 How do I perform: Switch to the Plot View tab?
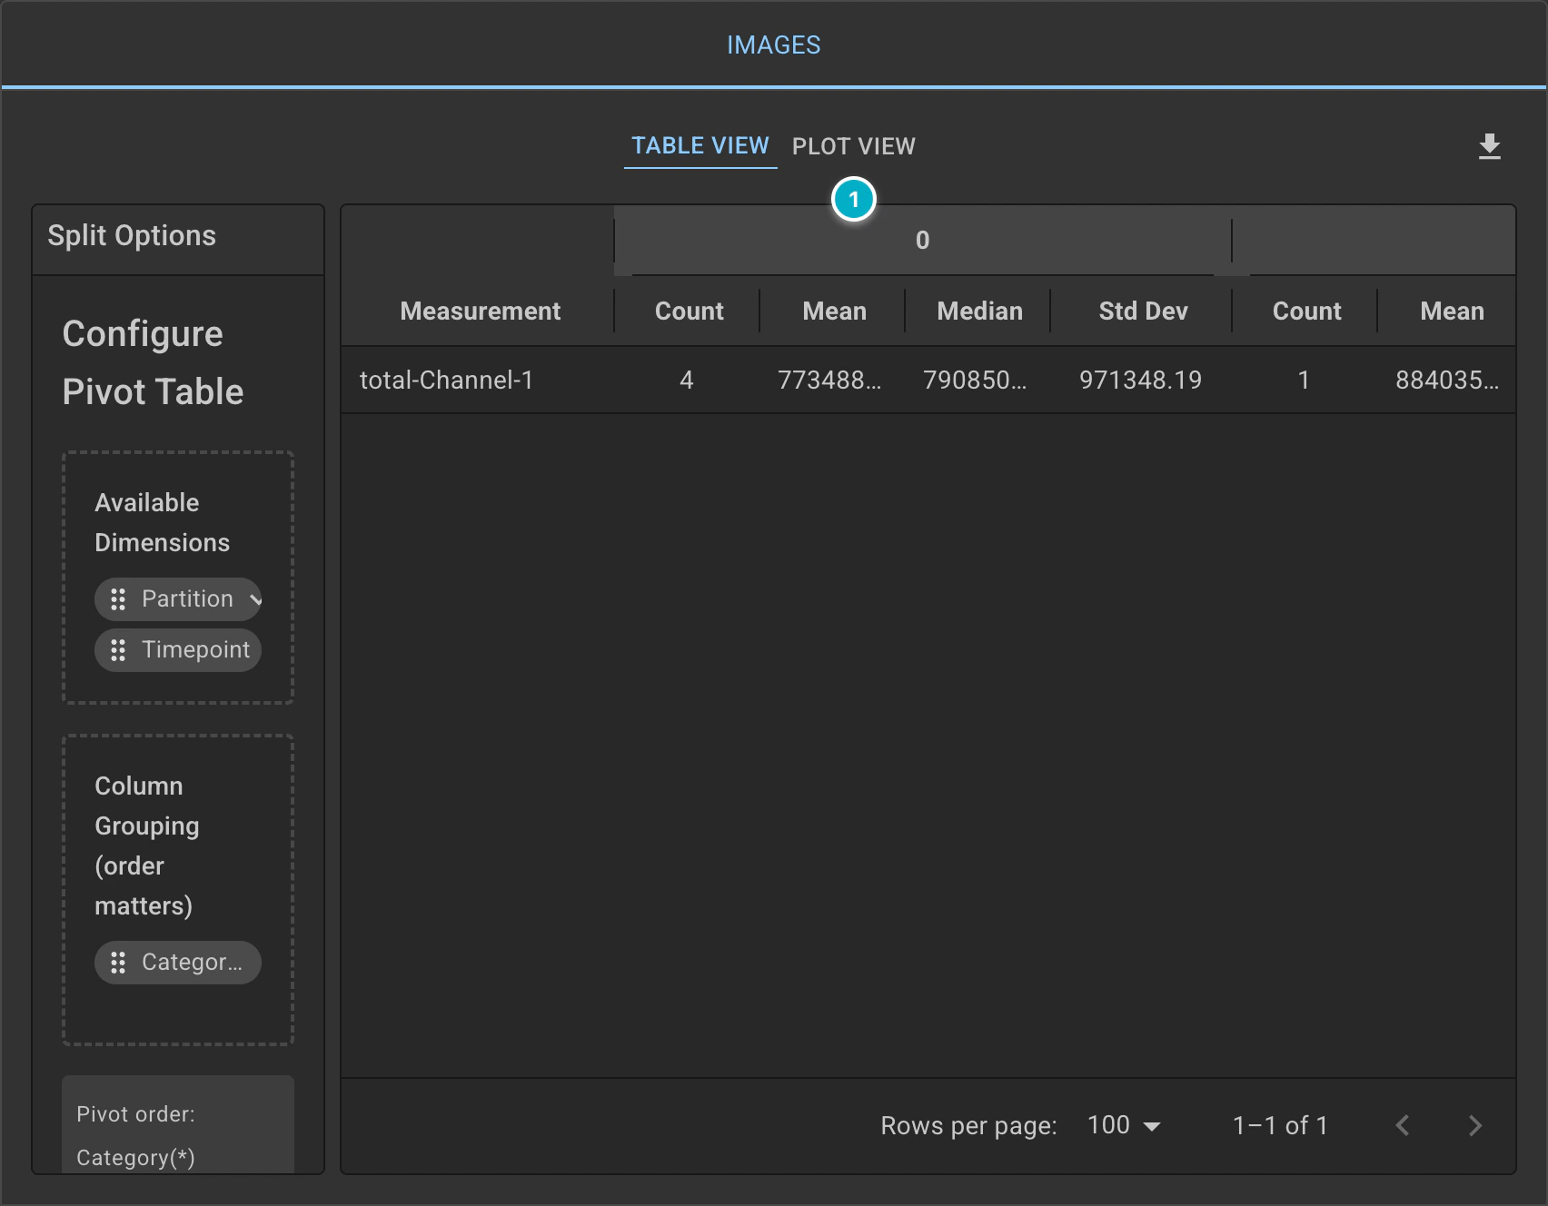pos(854,146)
